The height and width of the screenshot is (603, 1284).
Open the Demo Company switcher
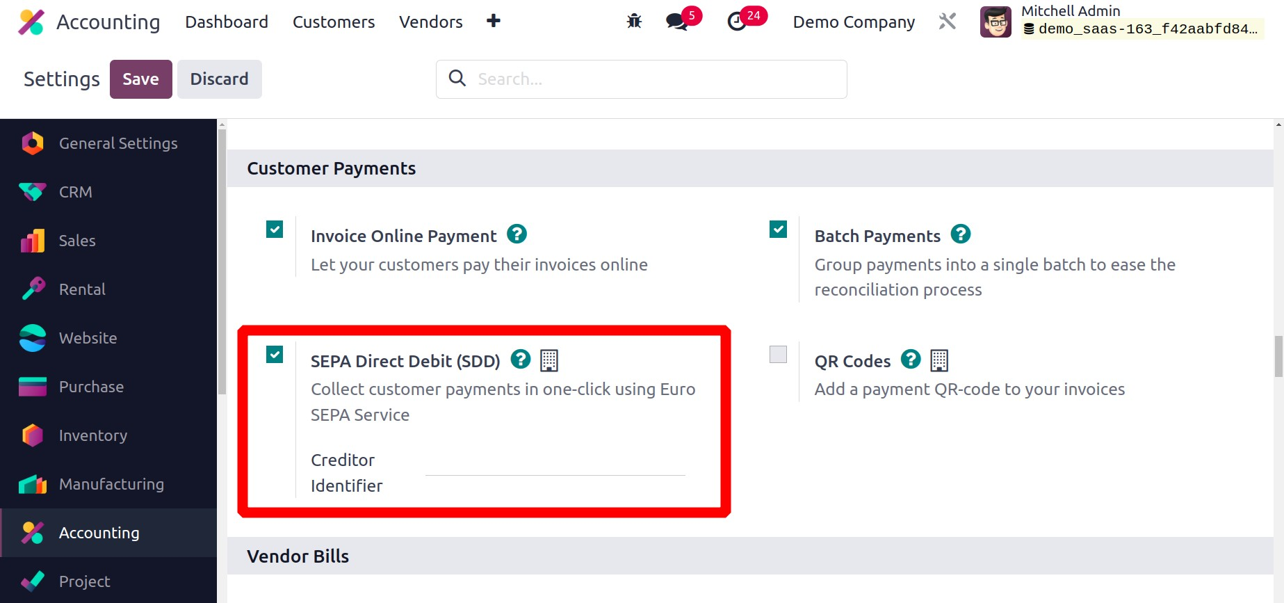(854, 22)
